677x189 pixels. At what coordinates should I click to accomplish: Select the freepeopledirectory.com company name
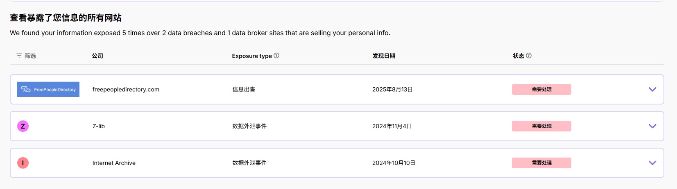tap(126, 89)
